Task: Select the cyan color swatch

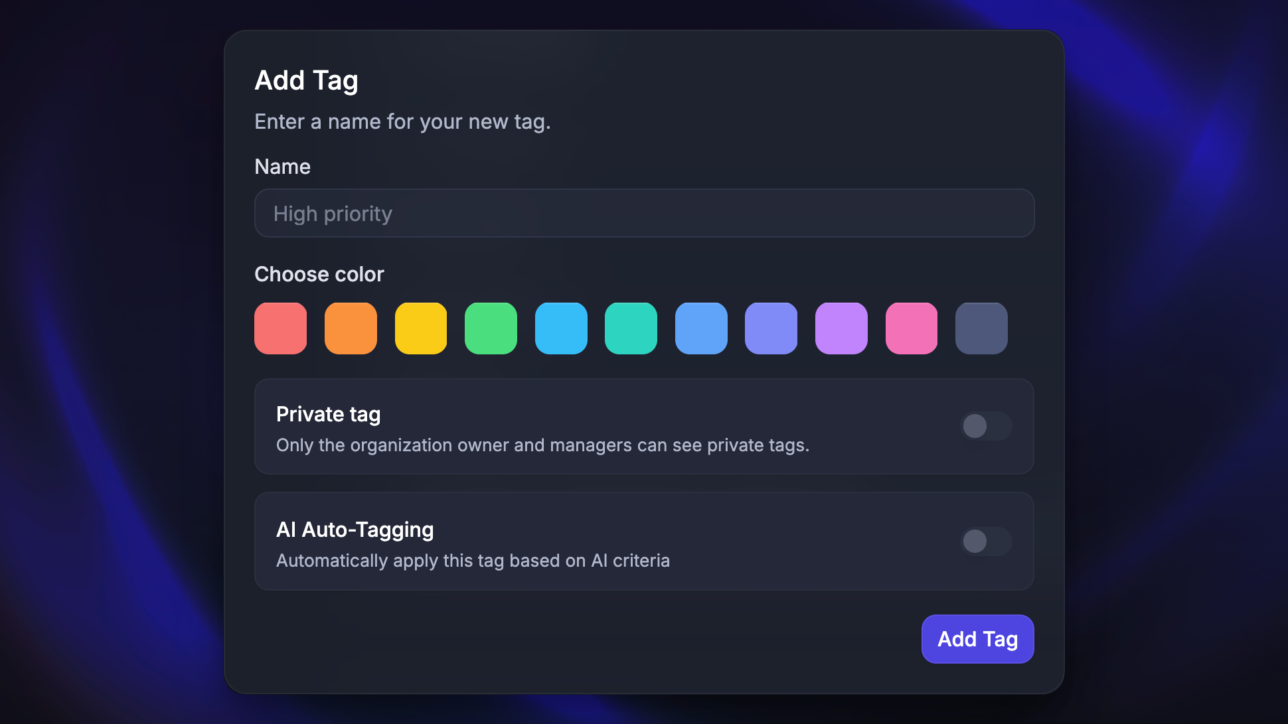Action: pyautogui.click(x=561, y=328)
